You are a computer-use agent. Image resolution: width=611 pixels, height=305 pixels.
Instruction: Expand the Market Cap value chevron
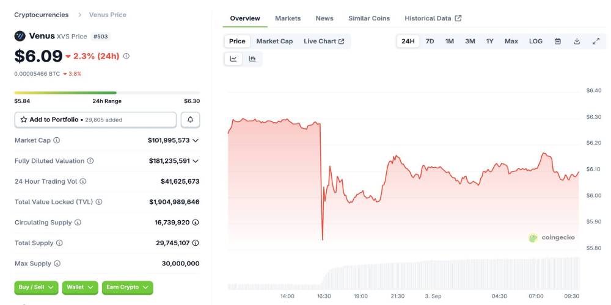coord(196,140)
